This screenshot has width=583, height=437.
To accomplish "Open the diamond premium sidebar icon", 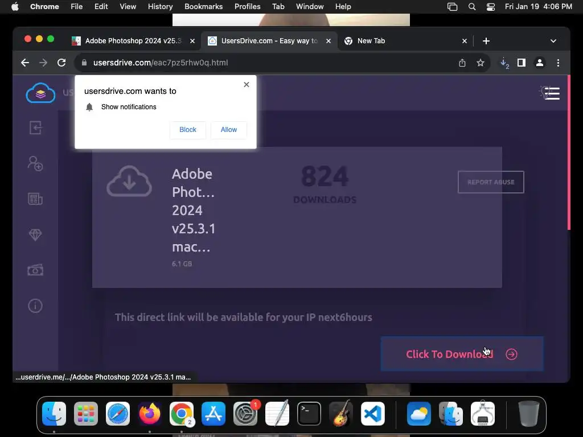I will coord(35,234).
